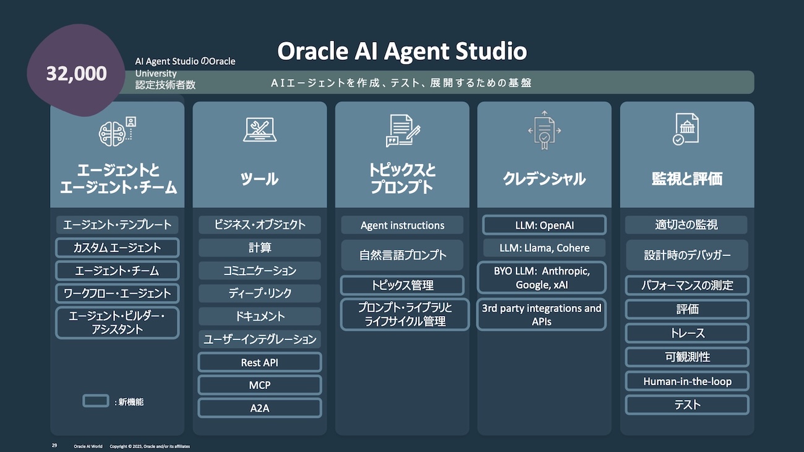Screen dimensions: 804x452
Task: Click the laptop wrench icon above ツール
Action: pyautogui.click(x=259, y=130)
